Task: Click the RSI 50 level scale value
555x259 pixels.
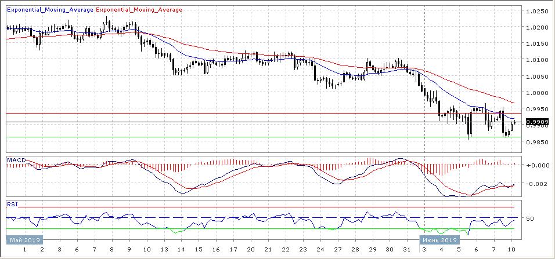Action: coord(530,218)
